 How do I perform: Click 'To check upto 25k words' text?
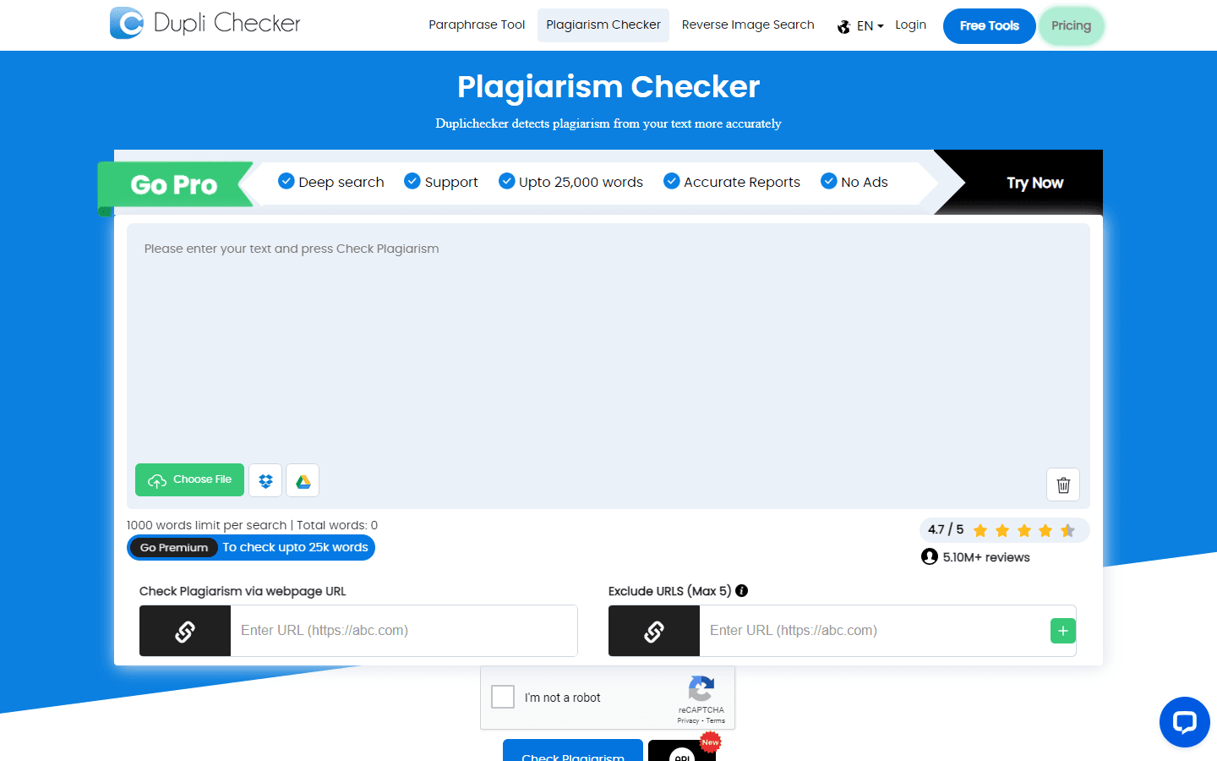point(295,547)
